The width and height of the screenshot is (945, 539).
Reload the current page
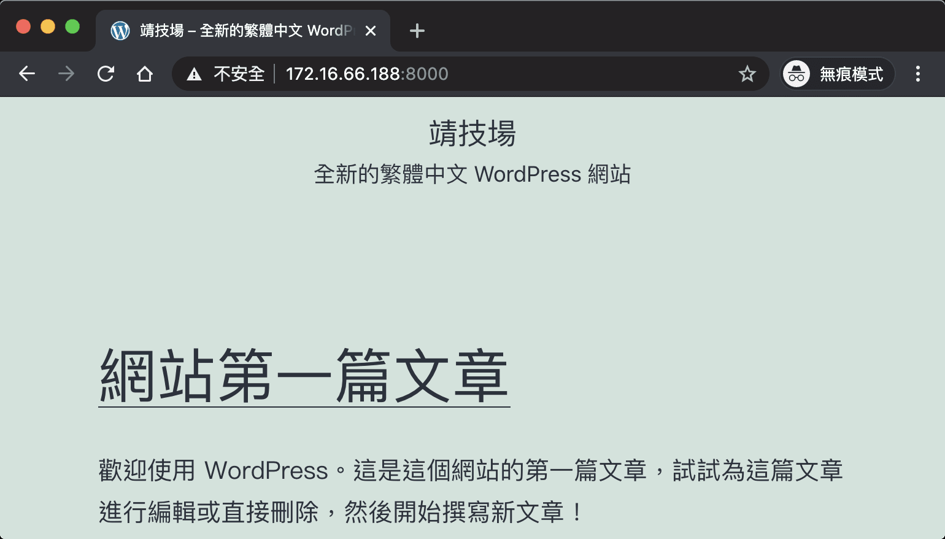tap(106, 74)
